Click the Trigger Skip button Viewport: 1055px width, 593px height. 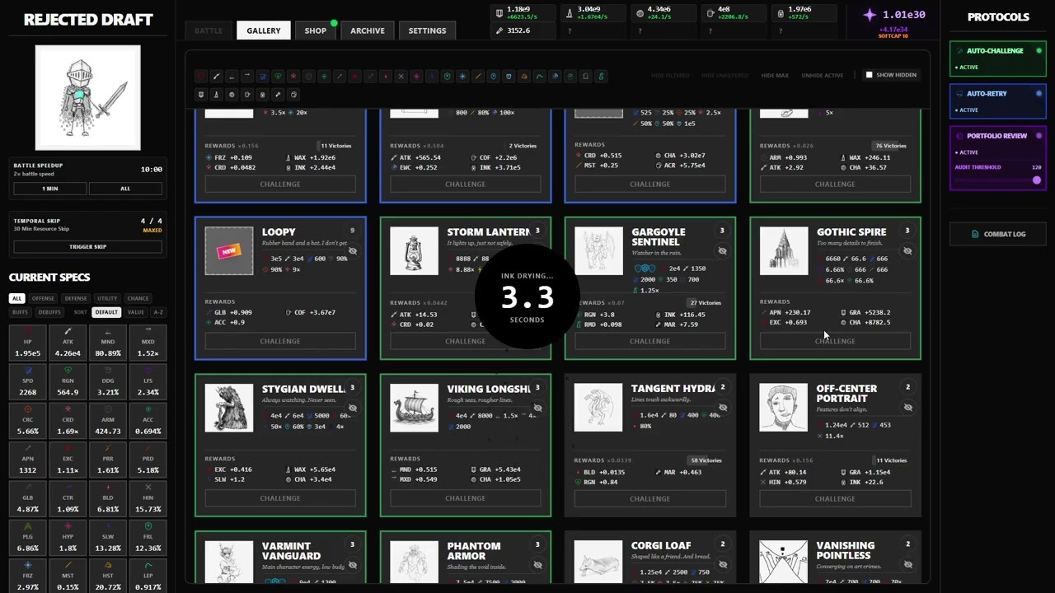point(88,246)
